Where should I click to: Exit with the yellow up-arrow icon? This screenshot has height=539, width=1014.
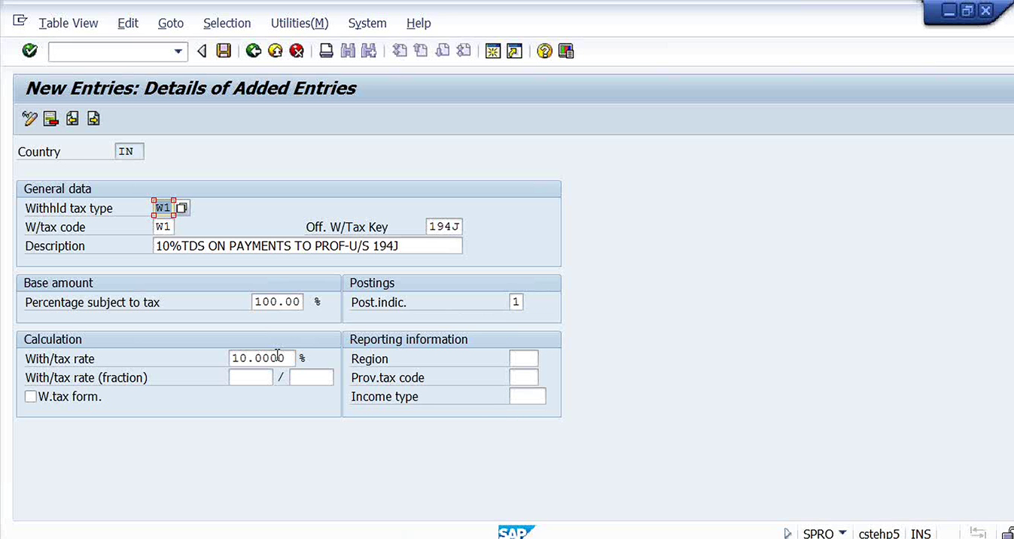click(x=276, y=51)
